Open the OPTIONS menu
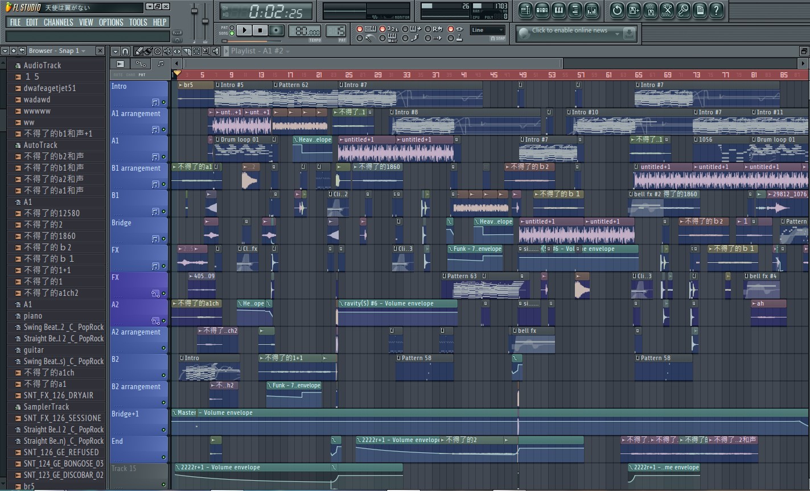 tap(111, 22)
